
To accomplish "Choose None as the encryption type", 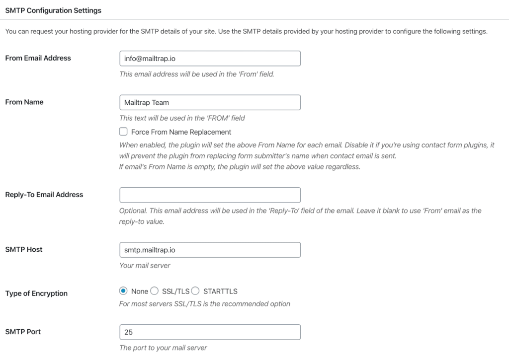I will pos(123,291).
